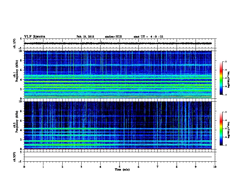Click the time axis tick label "8"
Screen dimensions: 242x187
click(177, 167)
